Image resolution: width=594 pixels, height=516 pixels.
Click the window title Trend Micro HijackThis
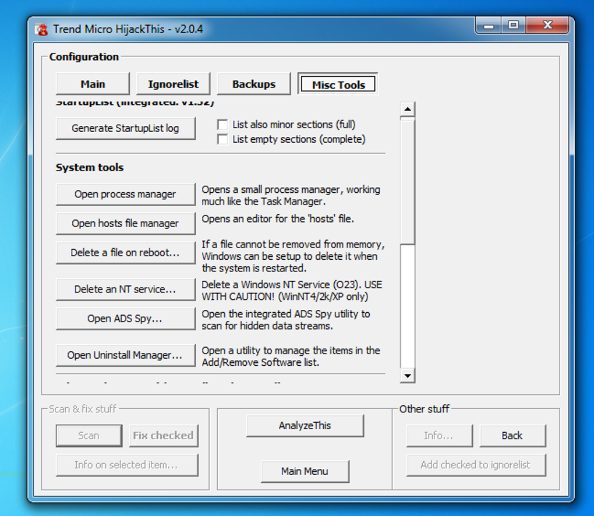(x=128, y=29)
